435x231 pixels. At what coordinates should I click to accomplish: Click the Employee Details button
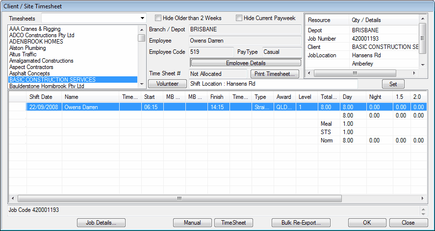(x=245, y=63)
